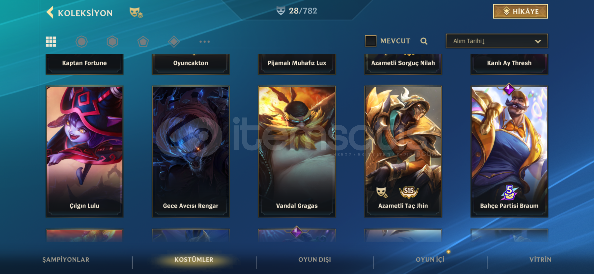Select the Azametli Taç Jhin skin card

403,151
